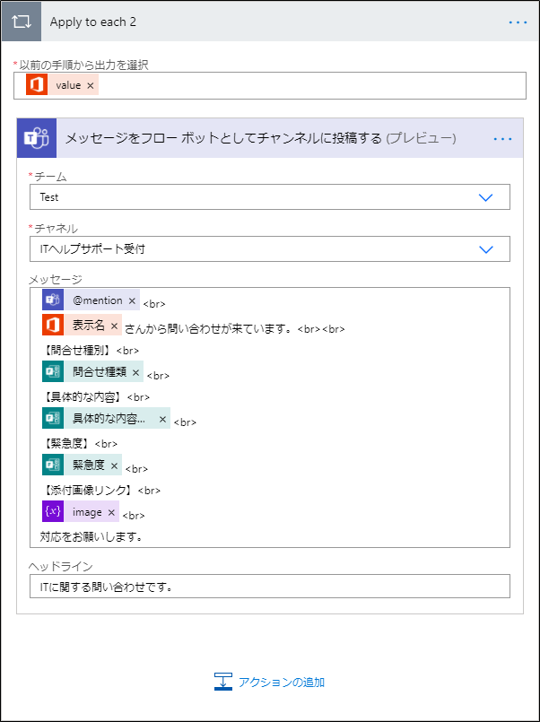Remove the @mention token
The height and width of the screenshot is (722, 540).
tap(132, 300)
